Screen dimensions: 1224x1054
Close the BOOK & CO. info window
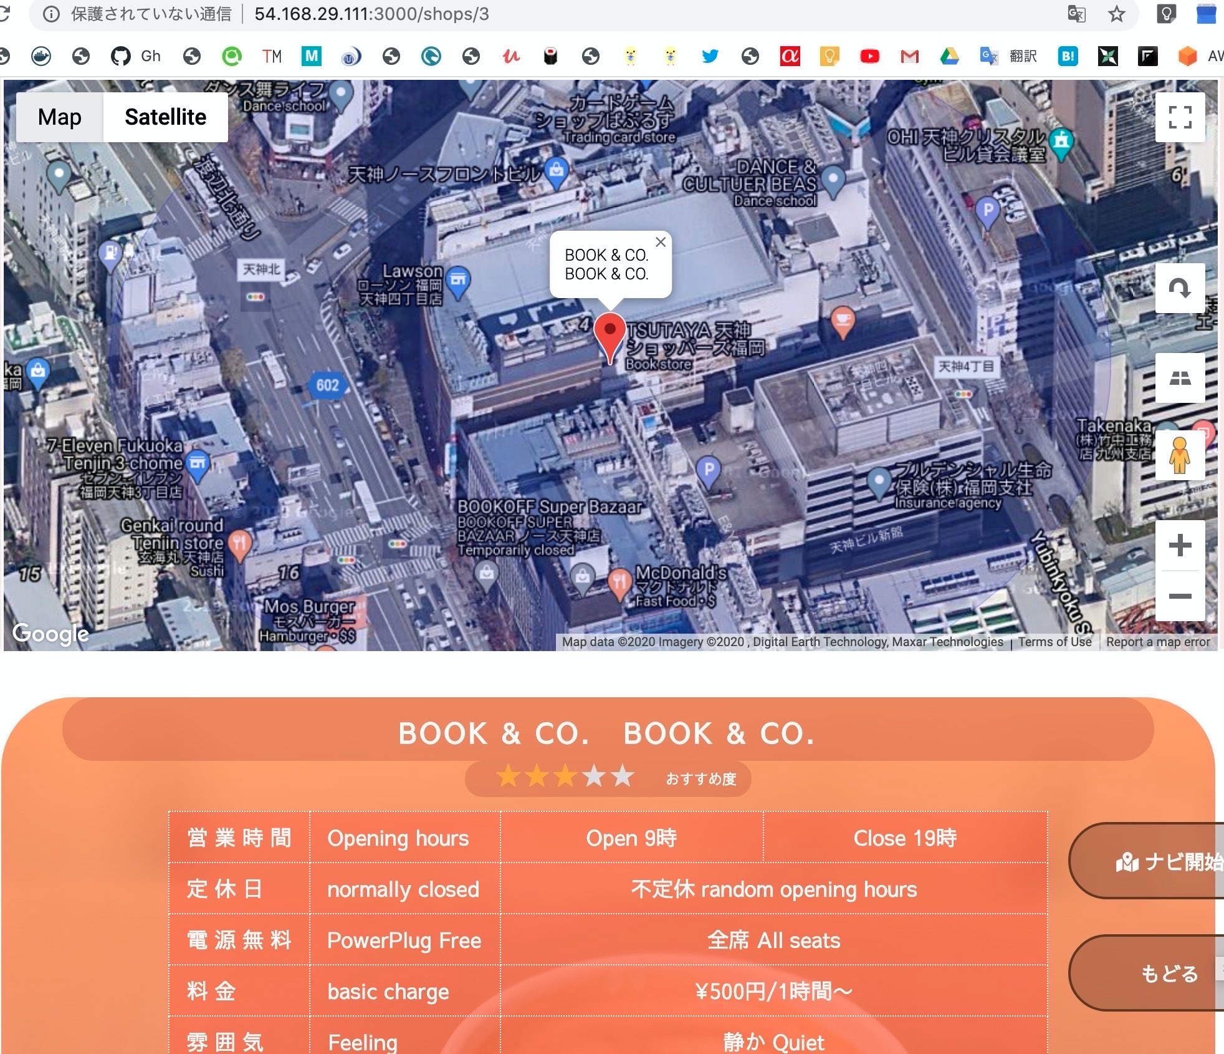pyautogui.click(x=661, y=242)
